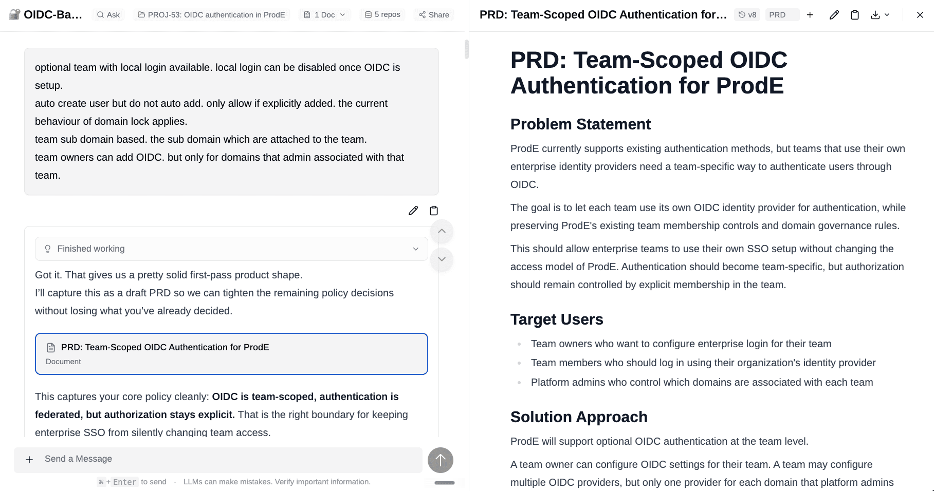Click the document title in panel header
Screen dimensions: 934x491
tap(603, 15)
